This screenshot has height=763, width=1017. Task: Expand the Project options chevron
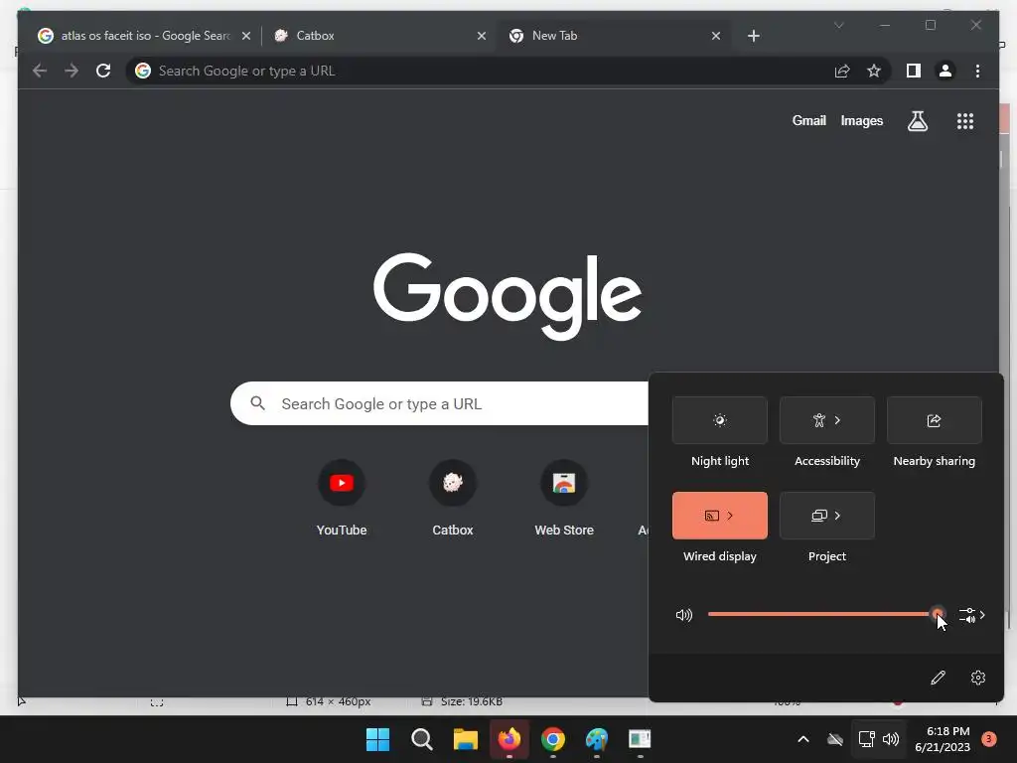click(838, 516)
